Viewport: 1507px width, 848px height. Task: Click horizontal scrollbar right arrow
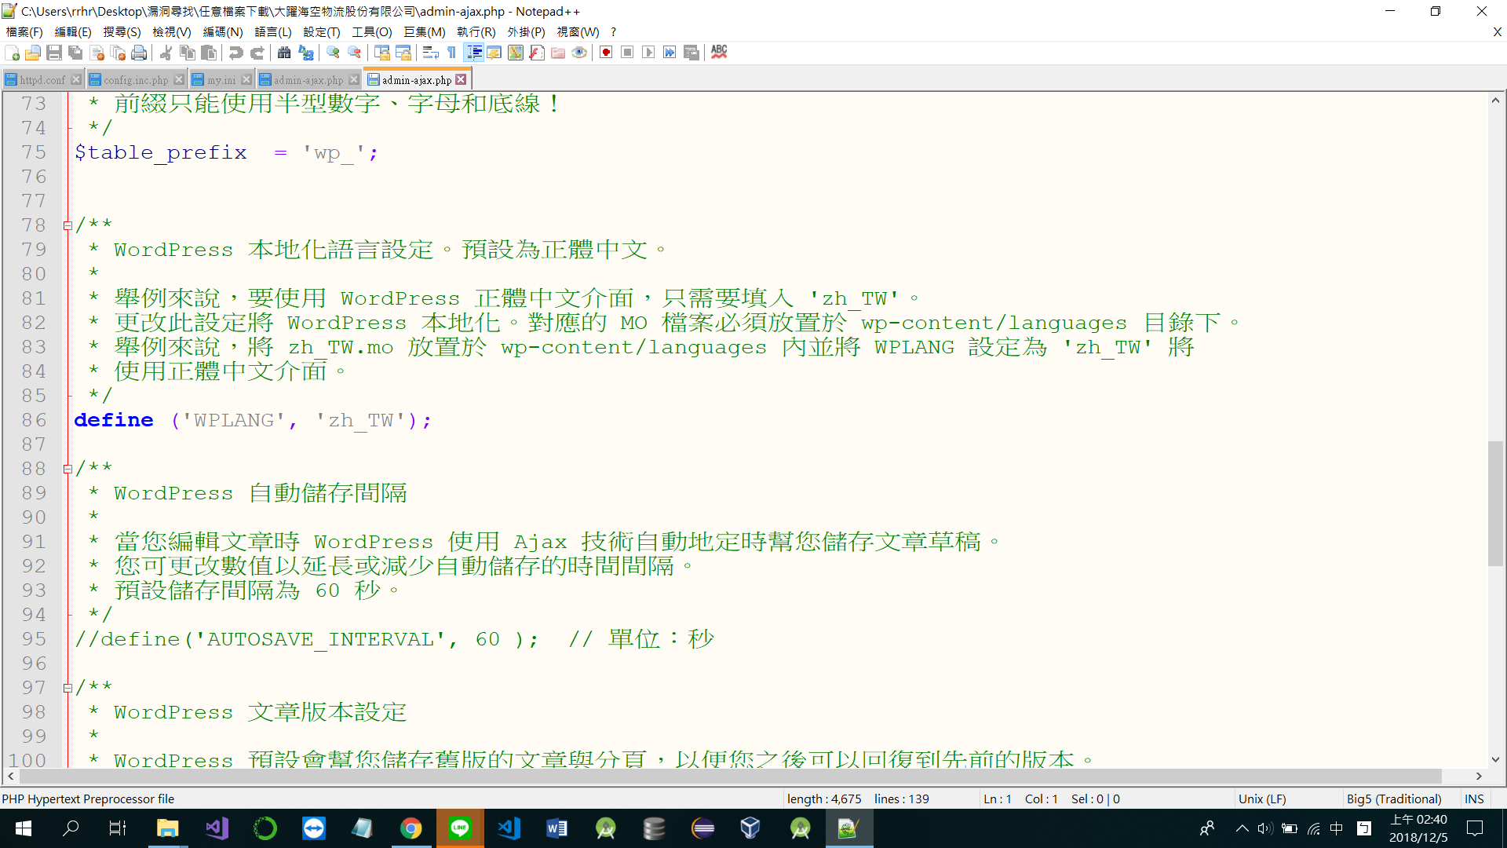(1479, 776)
